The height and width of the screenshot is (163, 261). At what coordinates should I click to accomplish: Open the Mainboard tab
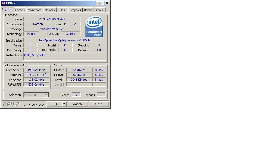click(x=35, y=10)
